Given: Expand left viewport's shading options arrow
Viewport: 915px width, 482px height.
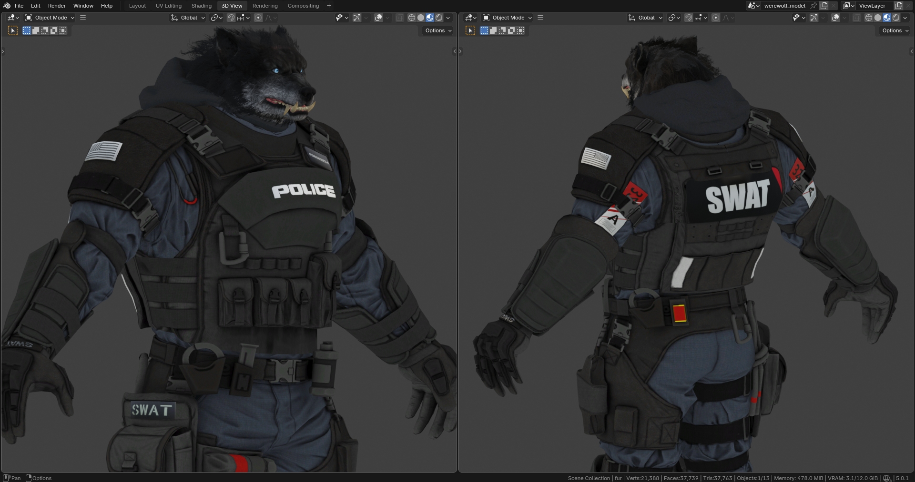Looking at the screenshot, I should point(448,18).
